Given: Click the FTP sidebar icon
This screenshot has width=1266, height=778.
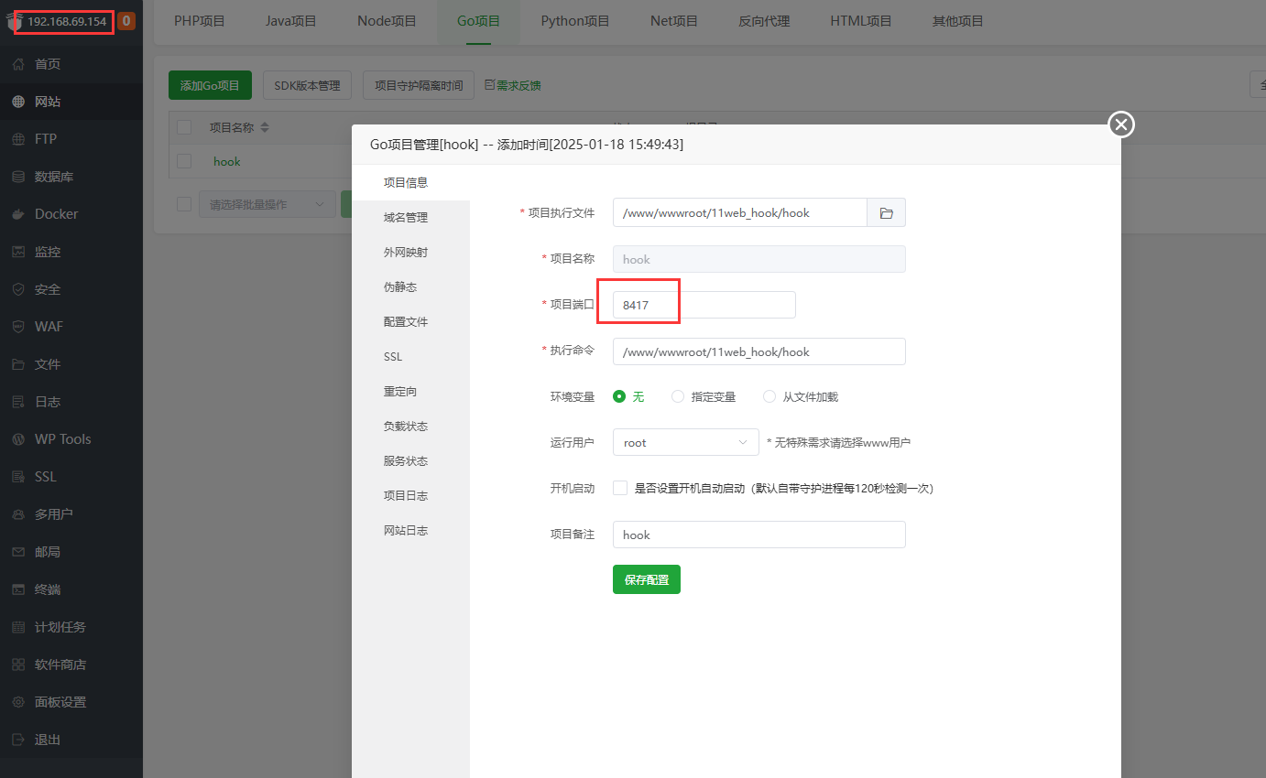Looking at the screenshot, I should pos(18,139).
